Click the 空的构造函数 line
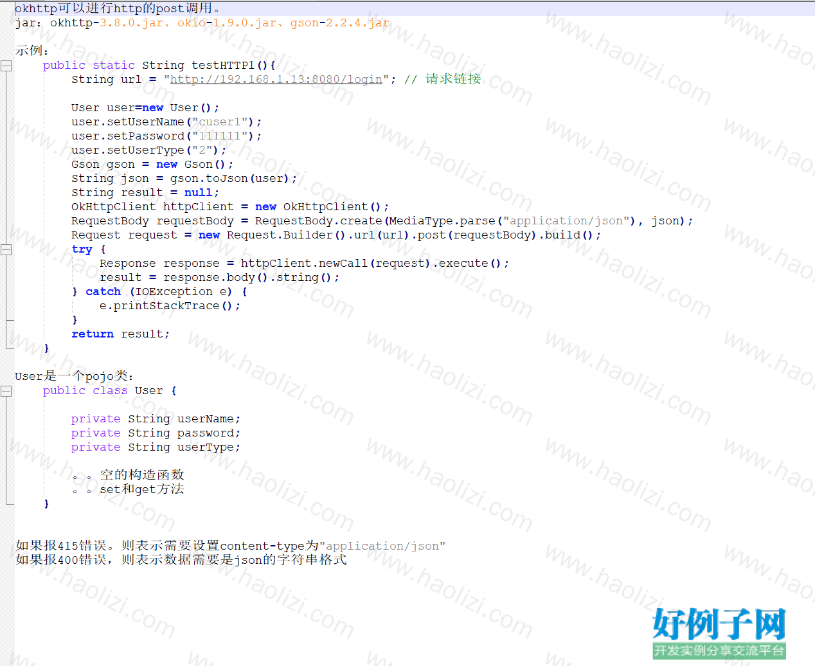 tap(129, 475)
